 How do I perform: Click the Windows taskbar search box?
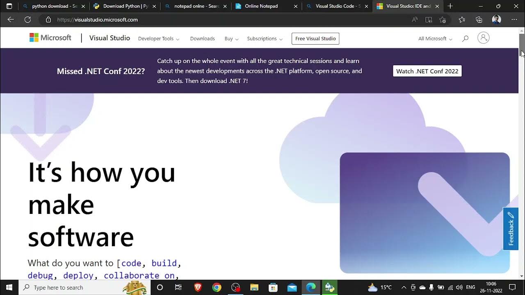coord(85,287)
